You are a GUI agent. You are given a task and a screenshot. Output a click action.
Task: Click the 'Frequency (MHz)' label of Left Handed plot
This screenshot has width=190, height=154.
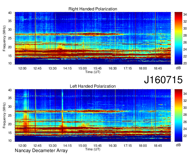point(4,116)
